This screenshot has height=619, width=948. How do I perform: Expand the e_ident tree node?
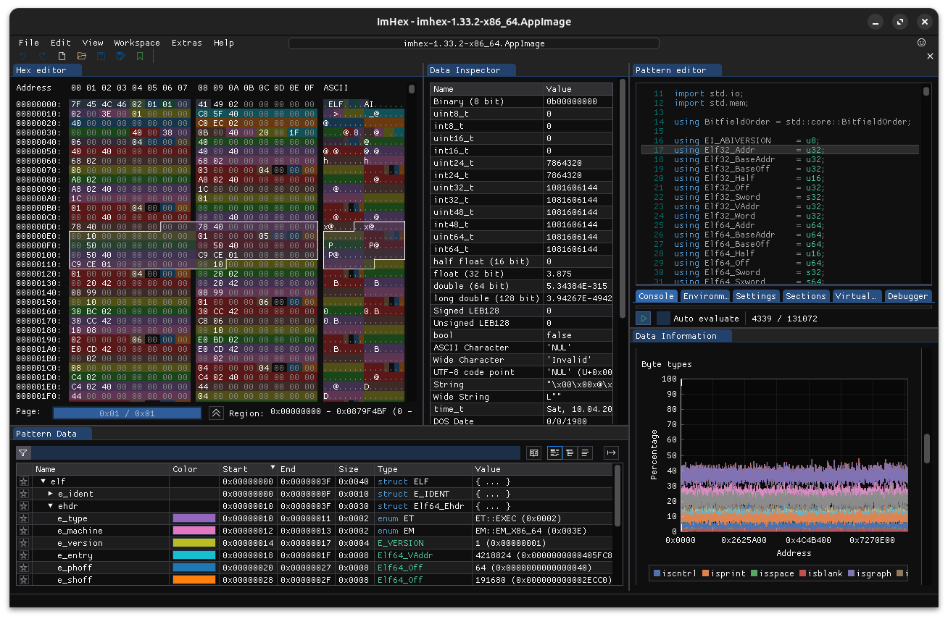pos(51,494)
